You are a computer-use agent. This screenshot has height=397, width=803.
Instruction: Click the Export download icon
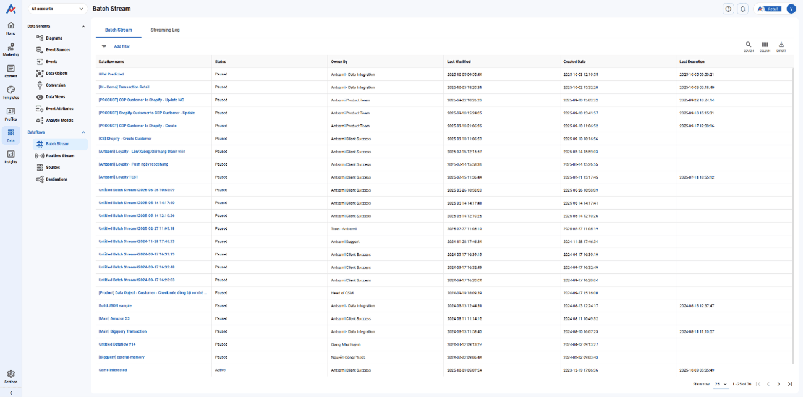(x=781, y=46)
